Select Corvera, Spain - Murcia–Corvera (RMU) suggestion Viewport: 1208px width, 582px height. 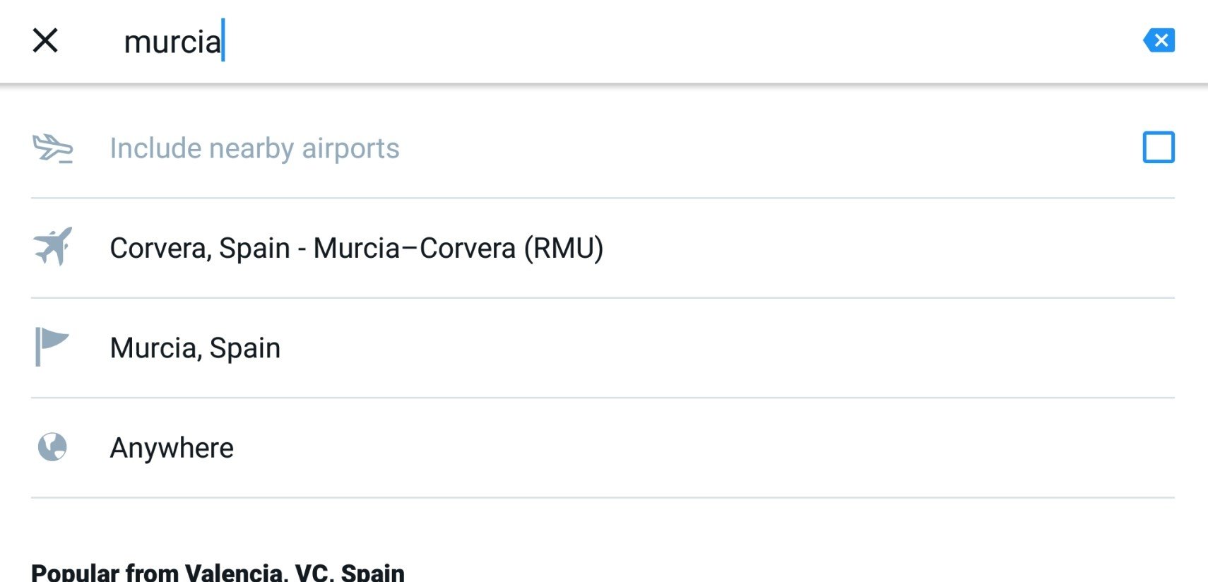coord(603,248)
